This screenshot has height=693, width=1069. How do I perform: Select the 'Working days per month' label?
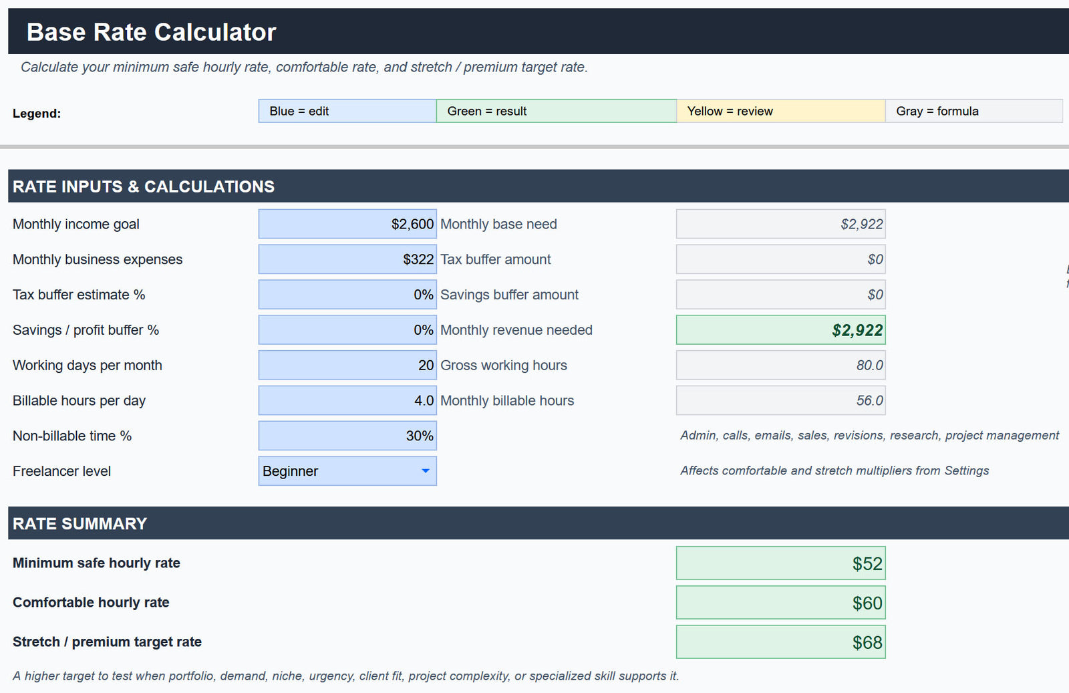click(x=88, y=366)
